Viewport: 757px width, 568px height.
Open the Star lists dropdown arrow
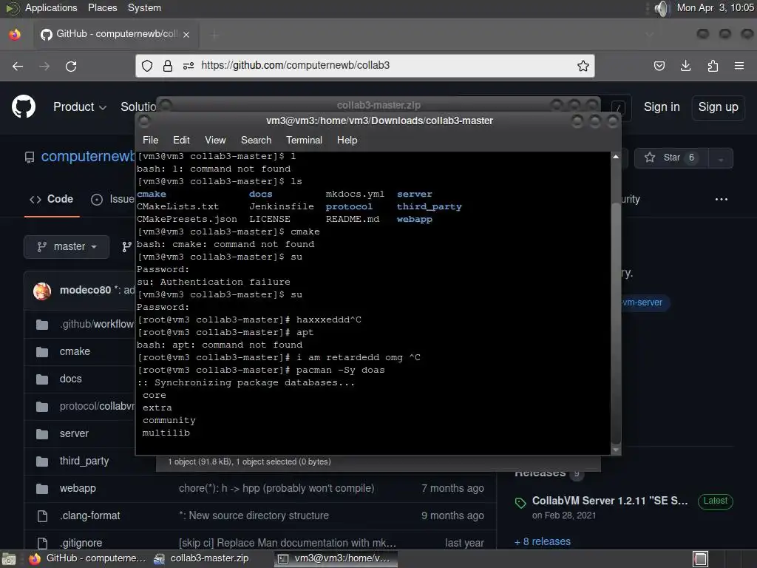click(x=720, y=158)
